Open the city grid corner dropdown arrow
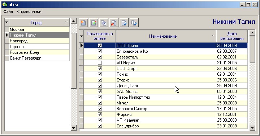Screen dimensions: 260x136 (x=6, y=22)
